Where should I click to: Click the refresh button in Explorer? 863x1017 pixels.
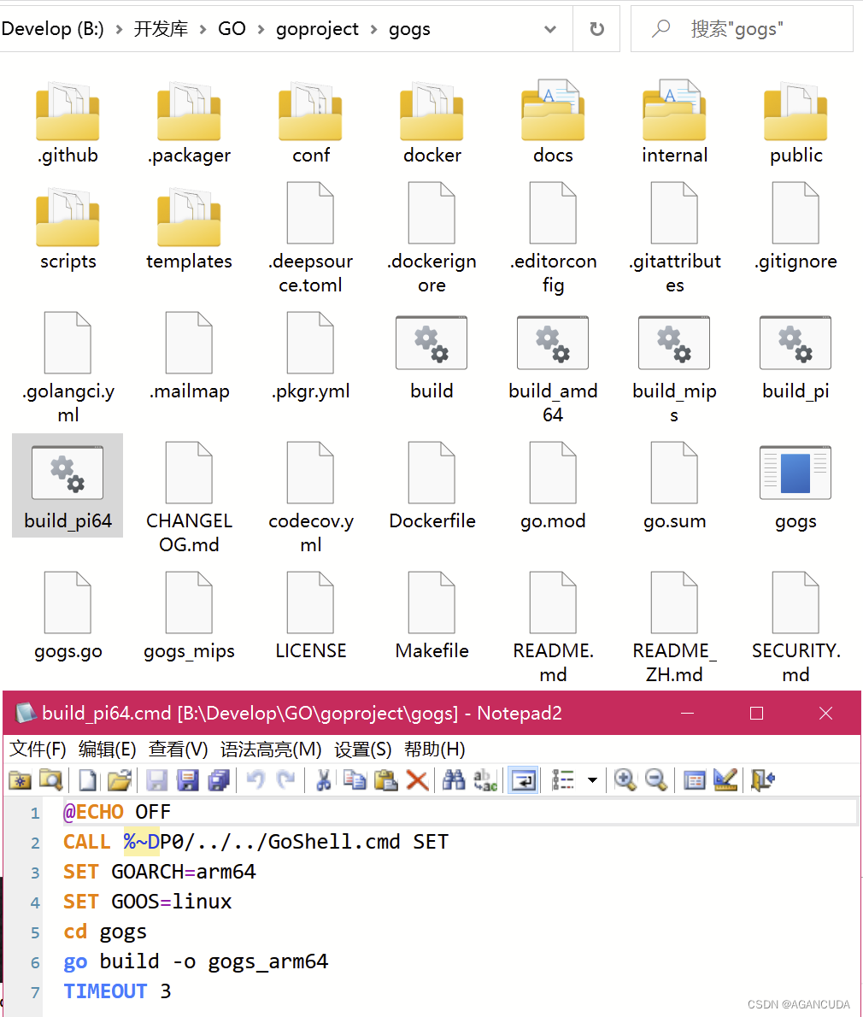coord(596,28)
